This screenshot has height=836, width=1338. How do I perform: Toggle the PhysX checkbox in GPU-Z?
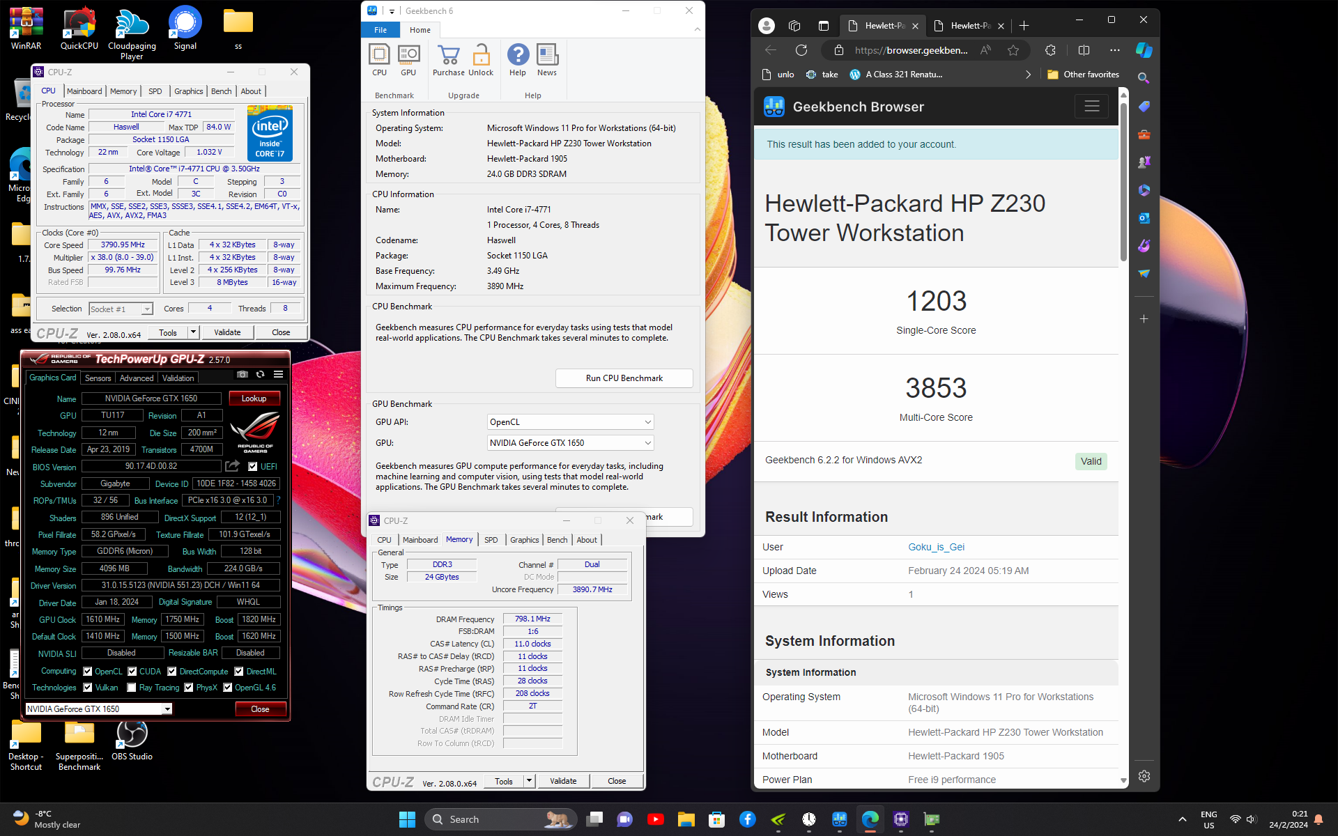[x=188, y=688]
